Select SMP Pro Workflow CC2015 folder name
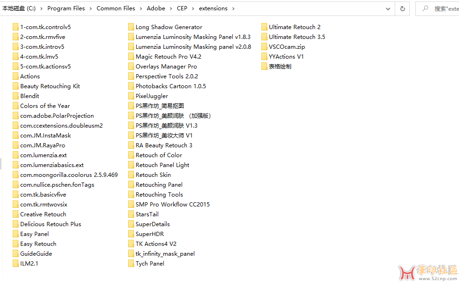 tap(173, 205)
